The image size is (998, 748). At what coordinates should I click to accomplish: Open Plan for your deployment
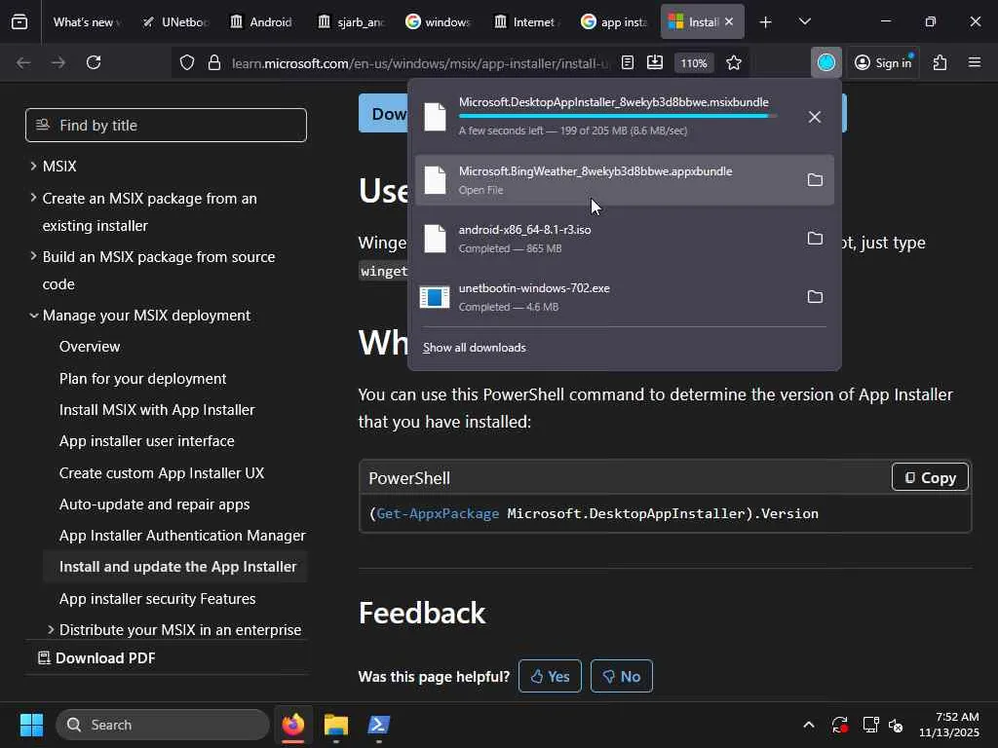coord(142,379)
